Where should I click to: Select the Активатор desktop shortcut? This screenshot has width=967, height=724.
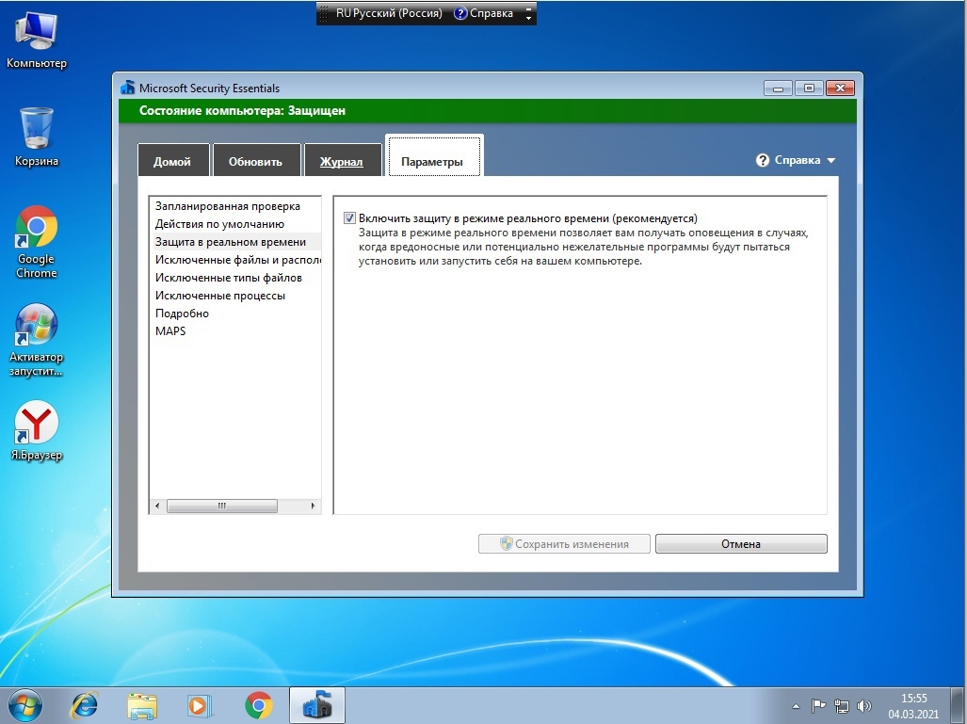(36, 340)
